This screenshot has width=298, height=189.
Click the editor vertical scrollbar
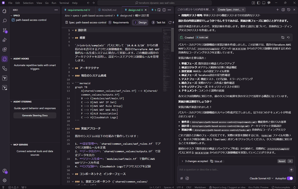pos(173,40)
